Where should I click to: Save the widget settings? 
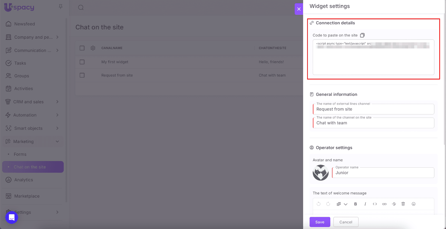(320, 222)
